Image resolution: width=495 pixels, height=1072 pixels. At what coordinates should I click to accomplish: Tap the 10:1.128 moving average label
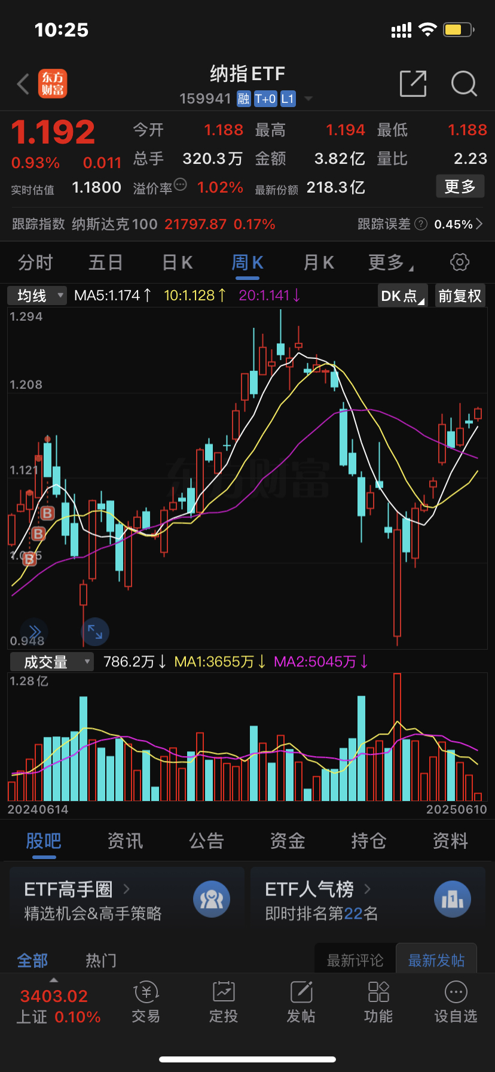click(195, 296)
